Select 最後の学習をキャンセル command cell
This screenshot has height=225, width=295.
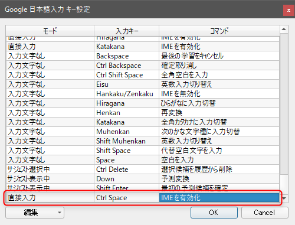[219, 56]
